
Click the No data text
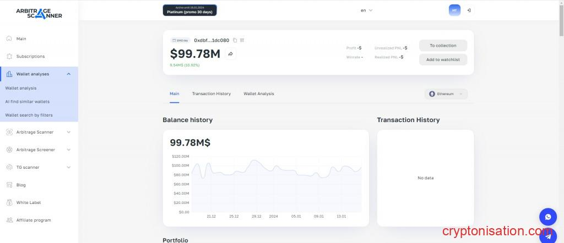click(426, 178)
